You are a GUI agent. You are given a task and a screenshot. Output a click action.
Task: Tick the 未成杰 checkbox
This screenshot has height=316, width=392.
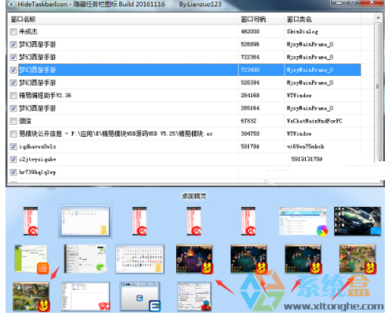(13, 32)
